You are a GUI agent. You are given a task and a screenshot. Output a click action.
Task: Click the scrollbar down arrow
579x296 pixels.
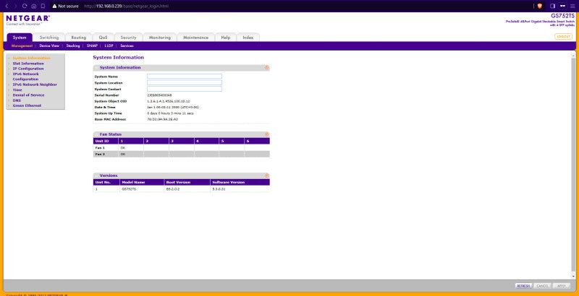(573, 276)
